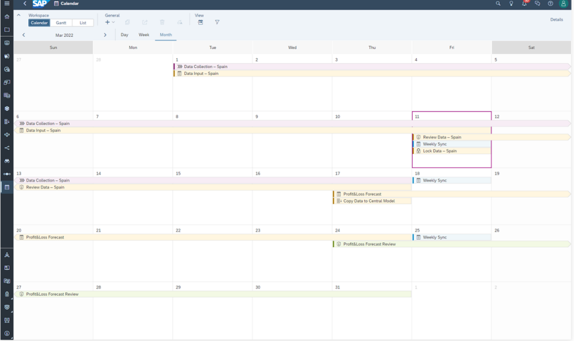Open Data Collection – Spain in March 13 week
Image resolution: width=574 pixels, height=341 pixels.
point(213,180)
